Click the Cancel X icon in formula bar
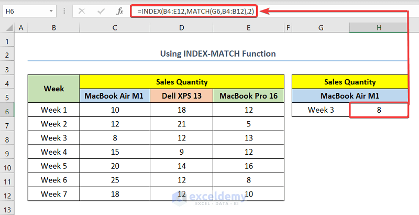419x215 pixels. pos(82,10)
